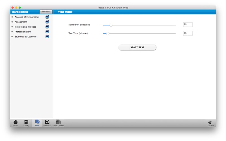Click the Test Time minutes value field

pyautogui.click(x=188, y=33)
